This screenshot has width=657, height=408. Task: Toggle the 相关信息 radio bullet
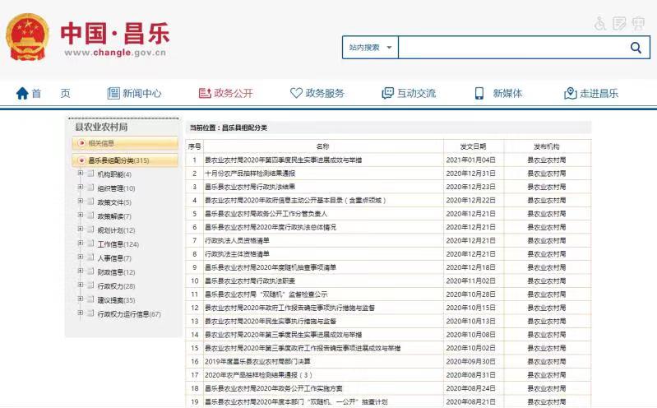pos(81,143)
